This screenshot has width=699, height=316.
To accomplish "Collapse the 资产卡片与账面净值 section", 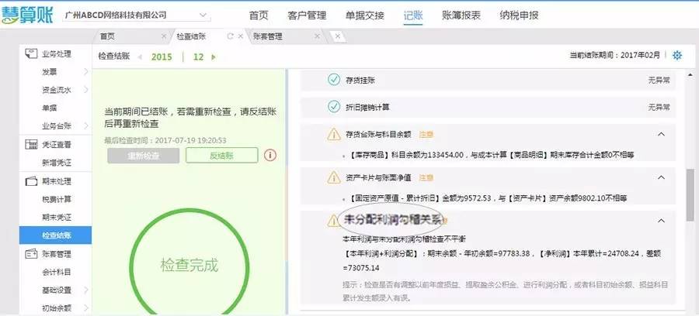I will [x=662, y=177].
